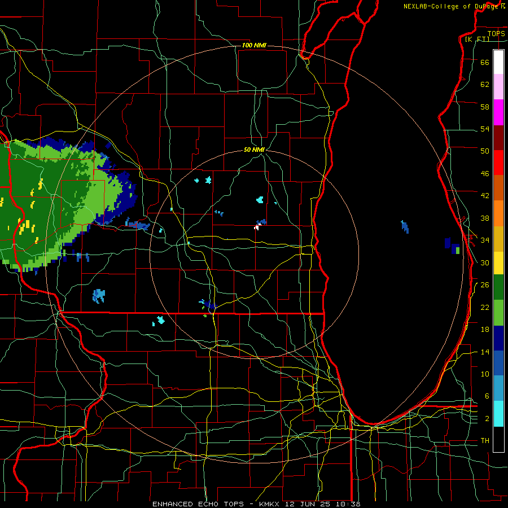Click the '42' legend value
Viewport: 508px width, 508px height.
485,196
